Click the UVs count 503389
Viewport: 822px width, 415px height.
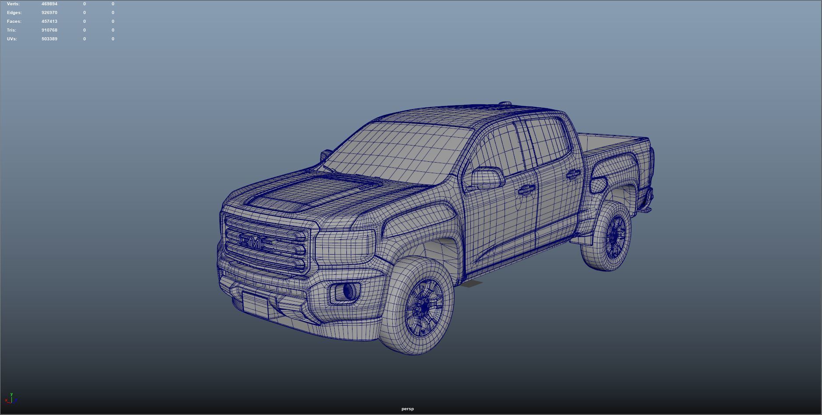pyautogui.click(x=49, y=39)
